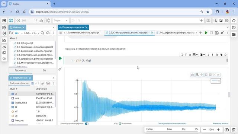This screenshot has height=134, width=238.
Task: Activate the plot zoom magnifier tool
Action: coord(197,75)
